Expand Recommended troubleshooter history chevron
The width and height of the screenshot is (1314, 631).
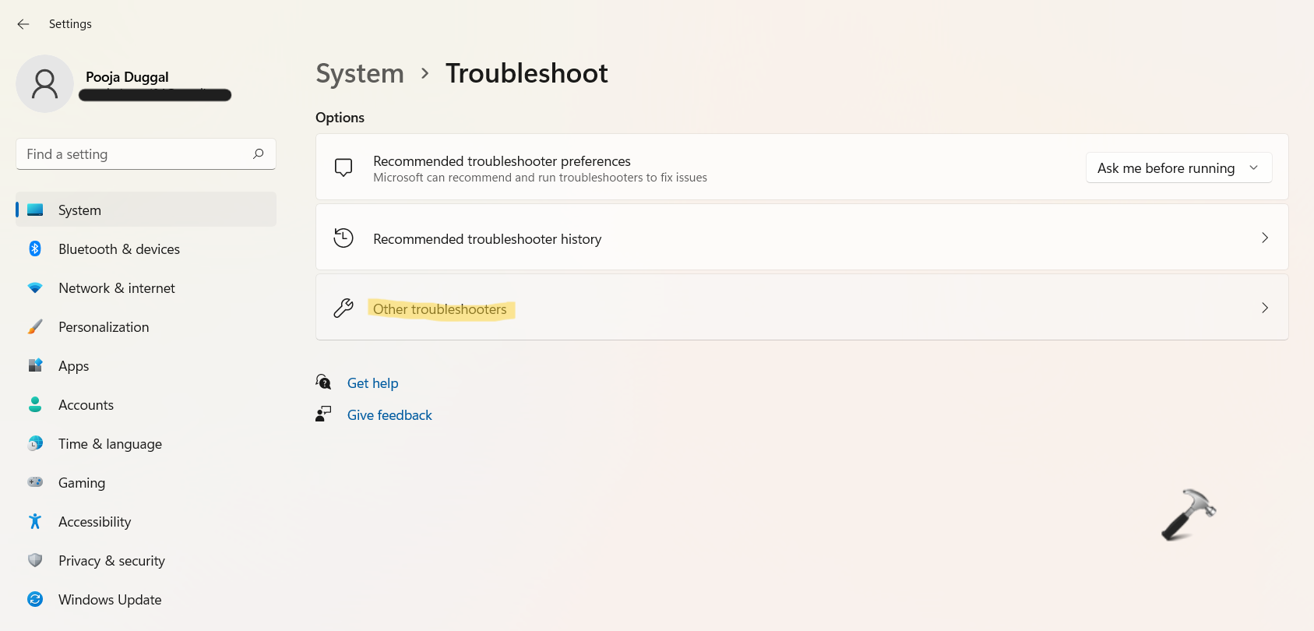click(x=1264, y=238)
